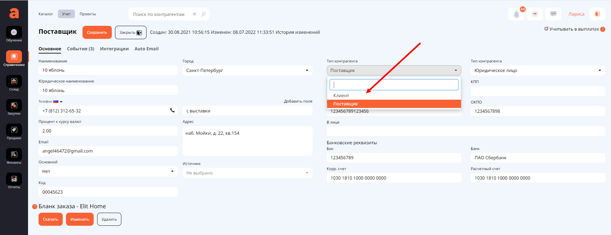Screen dimensions: 611x235
Task: Select Клиент from the dropdown list
Action: click(341, 96)
